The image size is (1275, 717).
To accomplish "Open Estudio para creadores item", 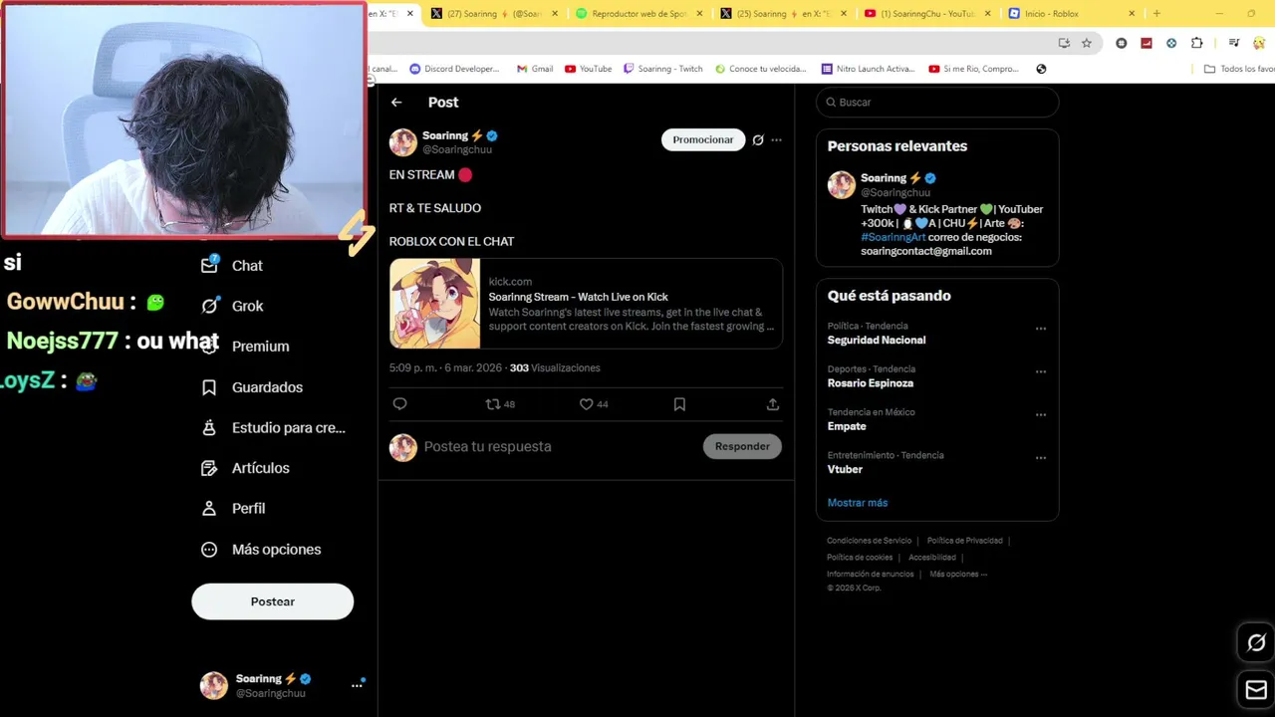I will point(273,428).
